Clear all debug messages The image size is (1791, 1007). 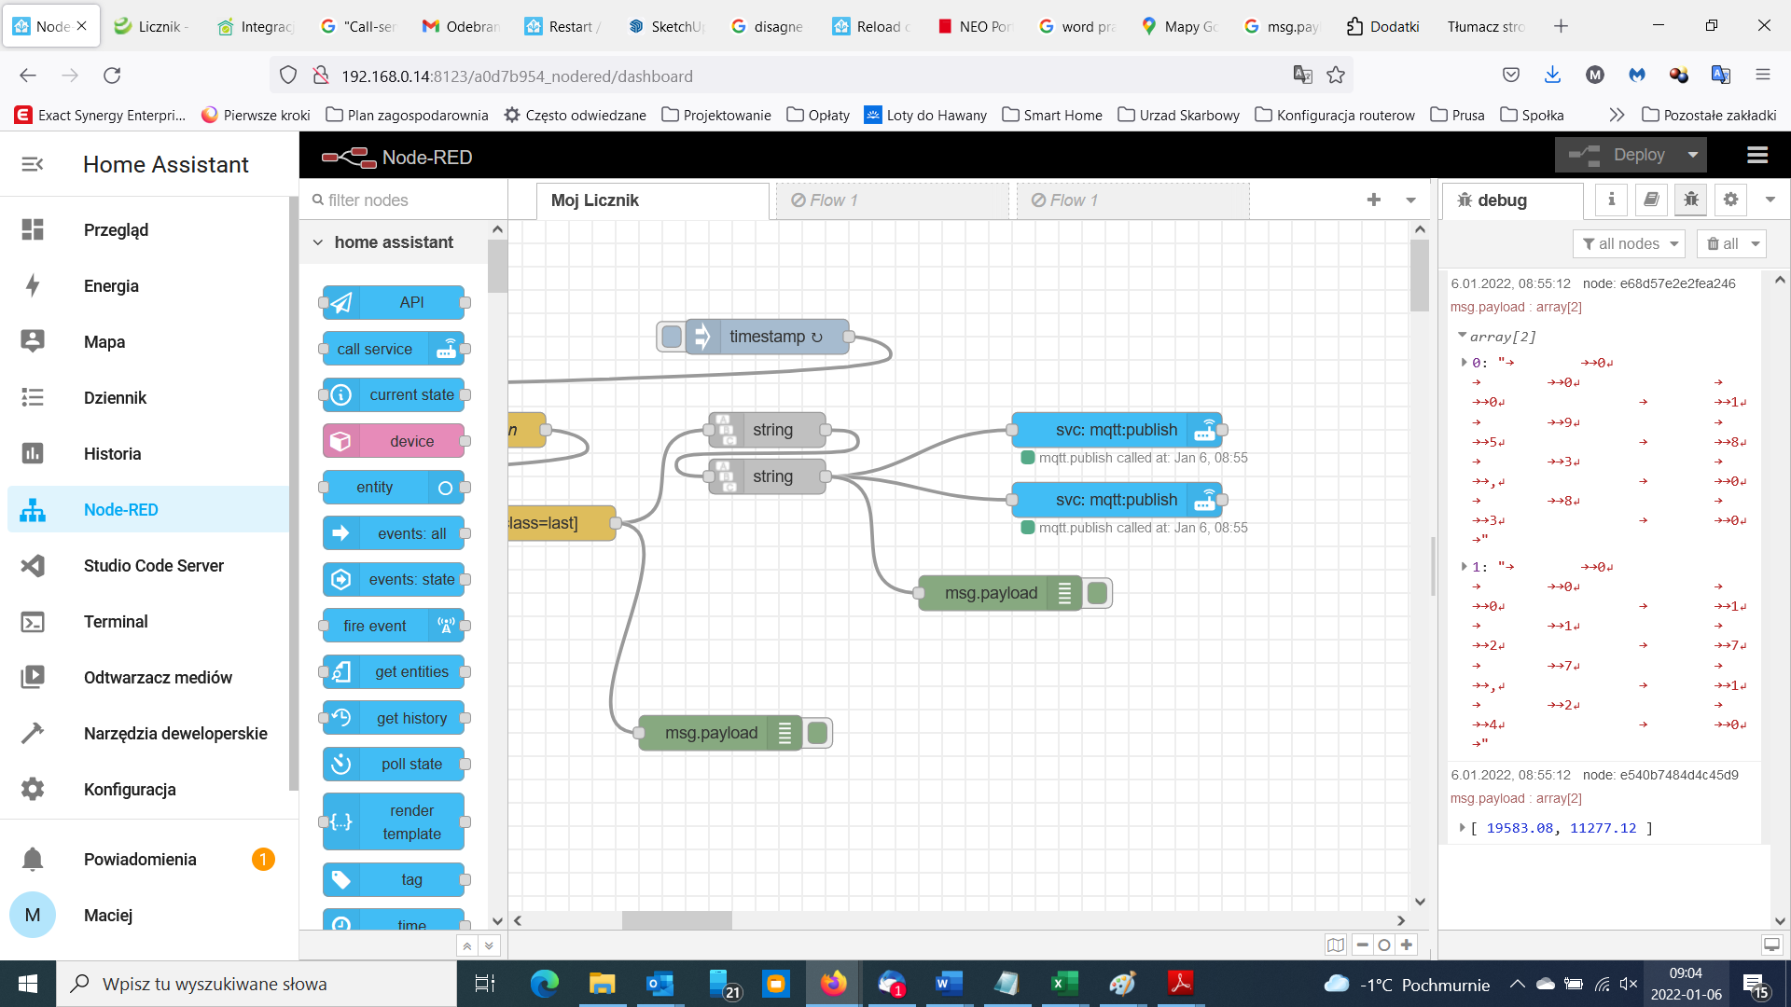[x=1722, y=243]
